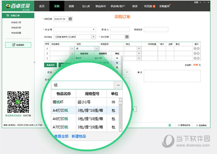Select 未完成付款 in the sidebar
This screenshot has width=217, height=154.
tap(16, 28)
